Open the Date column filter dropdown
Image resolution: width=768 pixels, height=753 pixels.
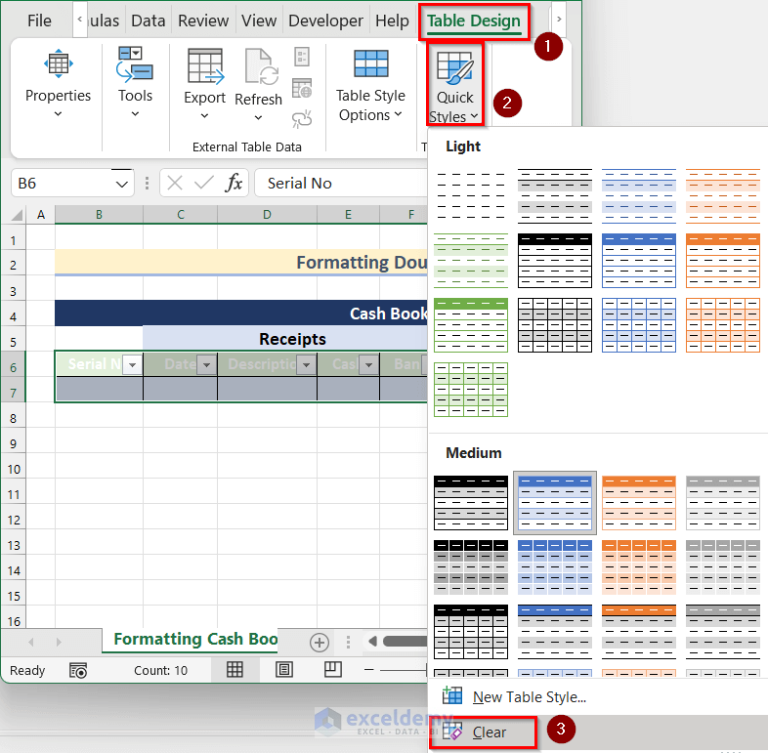pos(207,364)
